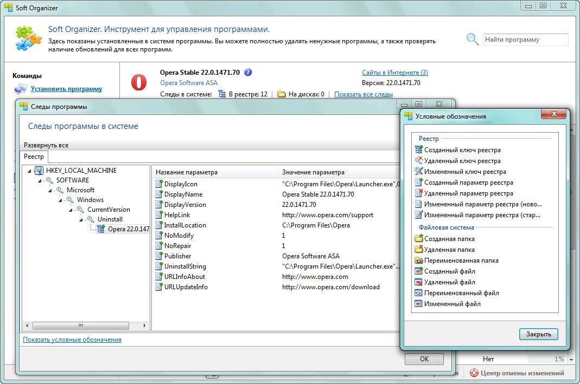Open the Сайты в Интернете (3) link
Screen dimensions: 580x384
tap(394, 73)
